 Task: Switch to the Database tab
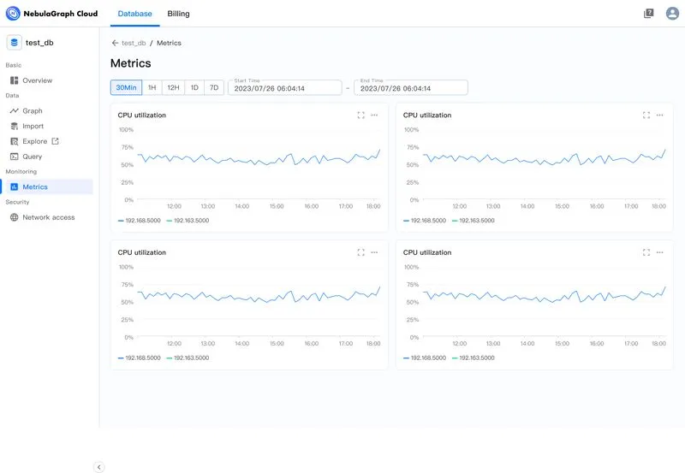click(135, 14)
